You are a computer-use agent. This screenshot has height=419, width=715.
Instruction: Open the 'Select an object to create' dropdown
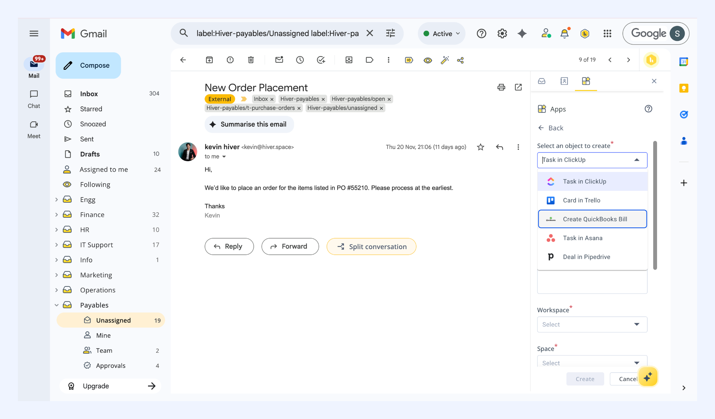tap(592, 160)
